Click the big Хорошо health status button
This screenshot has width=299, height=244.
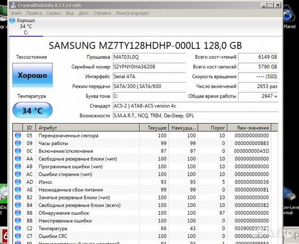(x=32, y=75)
